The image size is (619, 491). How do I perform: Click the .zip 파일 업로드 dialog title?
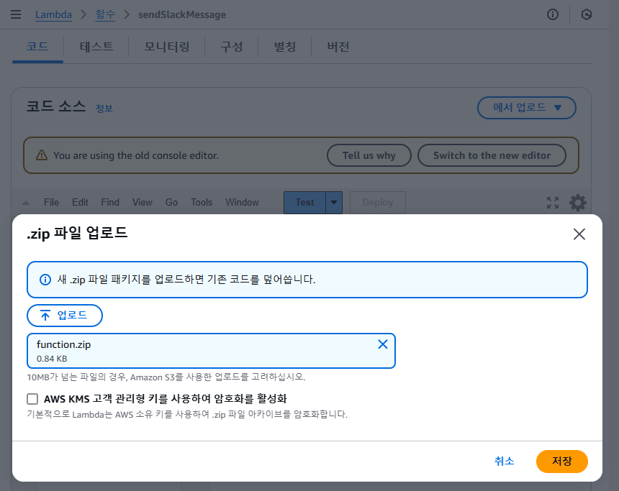77,233
